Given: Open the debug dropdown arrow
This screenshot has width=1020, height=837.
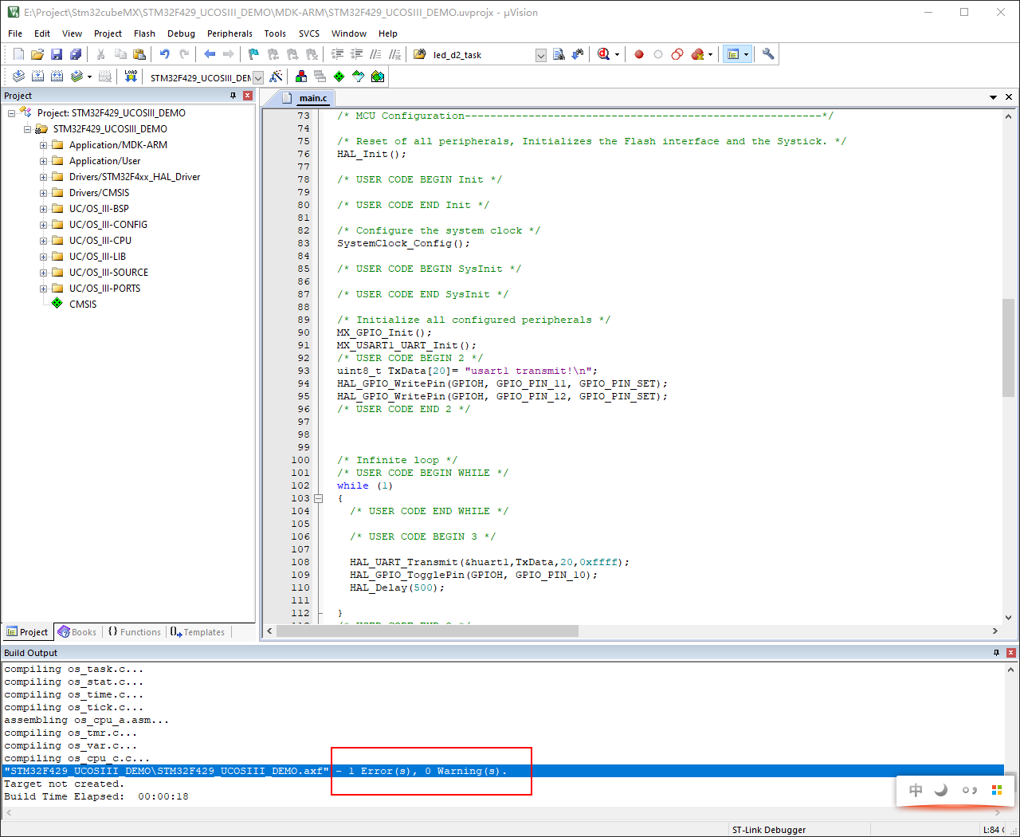Looking at the screenshot, I should pyautogui.click(x=617, y=55).
